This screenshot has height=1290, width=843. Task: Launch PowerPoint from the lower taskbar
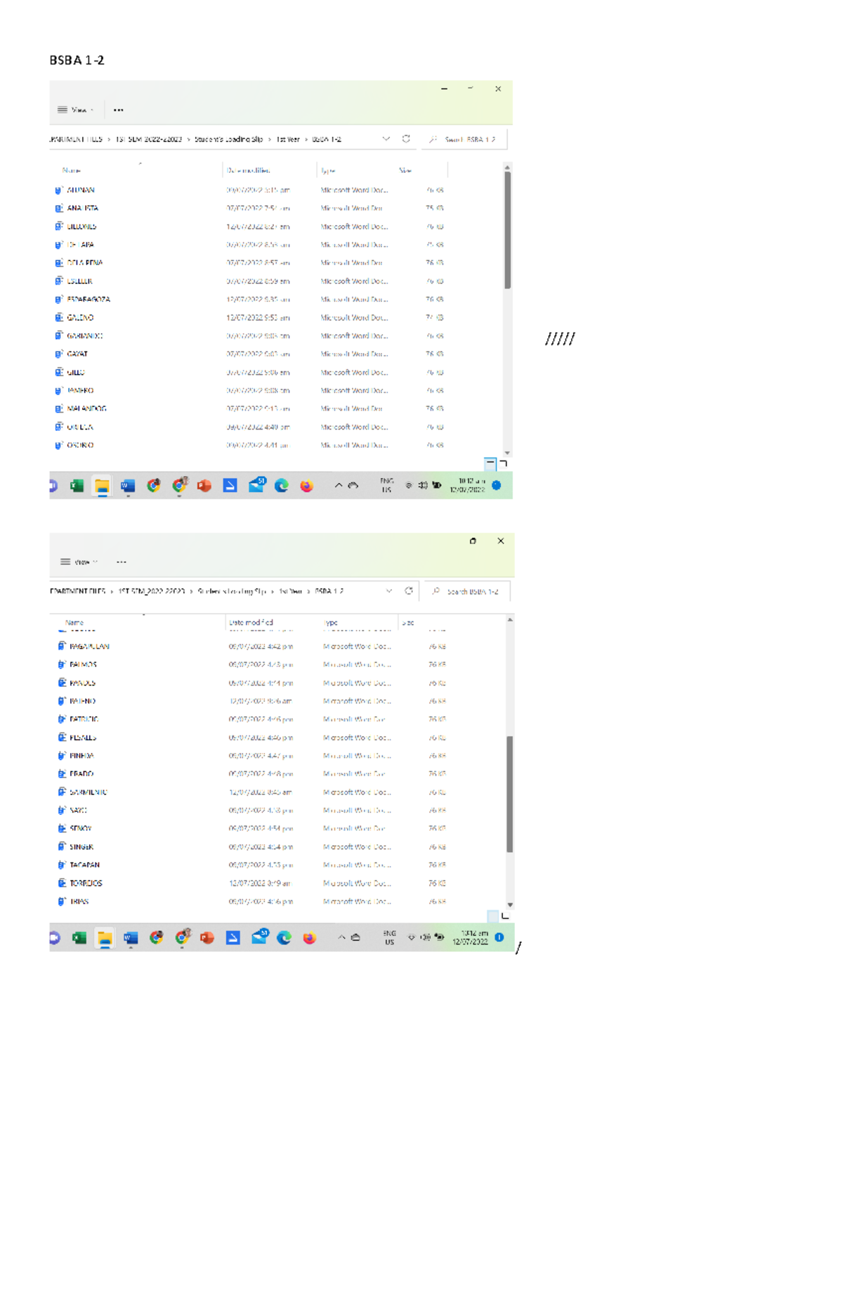(x=207, y=938)
